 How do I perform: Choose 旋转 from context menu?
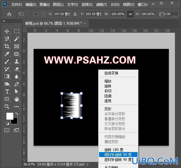[118, 86]
